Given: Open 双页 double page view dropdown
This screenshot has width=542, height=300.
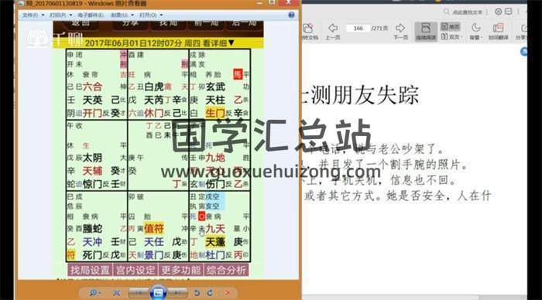Looking at the screenshot, I should [451, 36].
